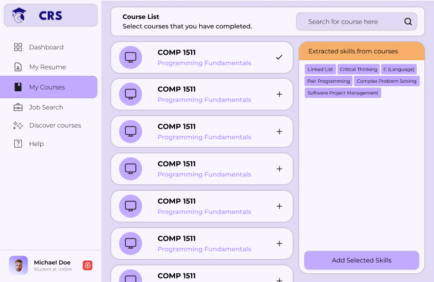
Task: Click the Help question mark icon
Action: click(x=18, y=144)
